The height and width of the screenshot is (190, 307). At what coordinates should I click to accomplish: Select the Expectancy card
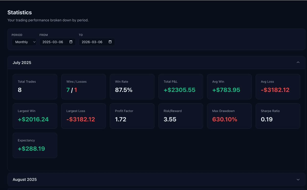[x=35, y=145]
